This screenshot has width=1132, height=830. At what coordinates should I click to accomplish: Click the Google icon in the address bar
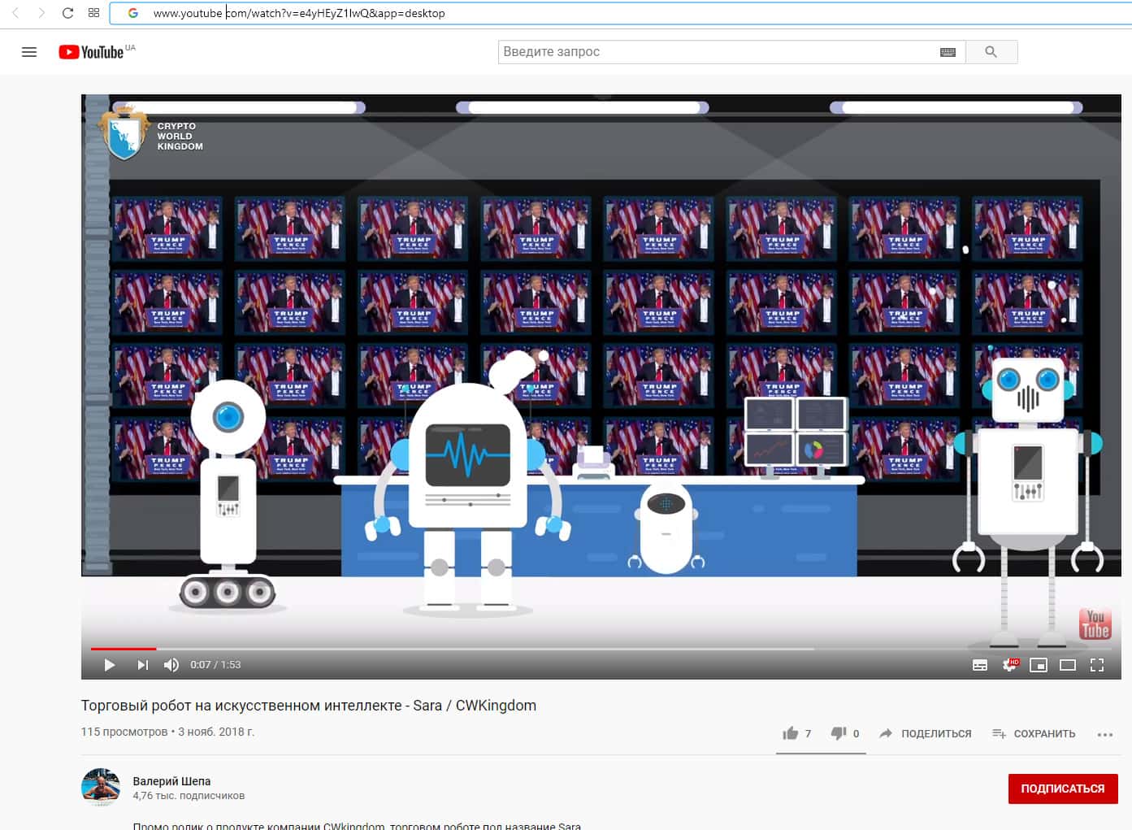(133, 13)
